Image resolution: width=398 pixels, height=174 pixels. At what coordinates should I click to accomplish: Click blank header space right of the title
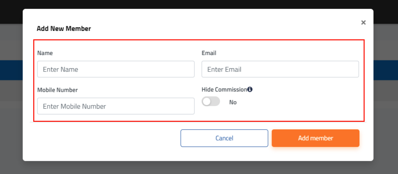(x=214, y=29)
